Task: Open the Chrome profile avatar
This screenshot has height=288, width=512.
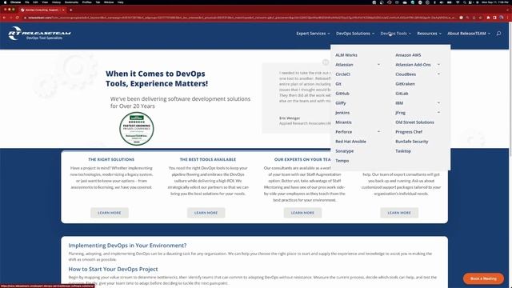Action: (x=502, y=18)
